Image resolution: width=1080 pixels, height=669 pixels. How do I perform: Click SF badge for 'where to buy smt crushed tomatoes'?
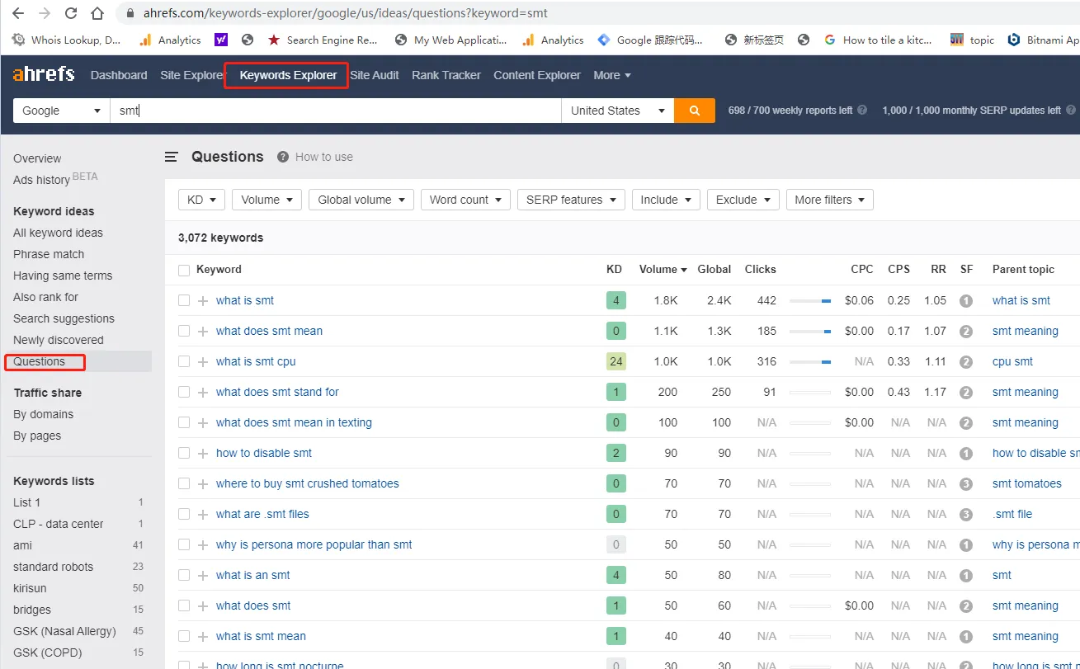tap(966, 484)
